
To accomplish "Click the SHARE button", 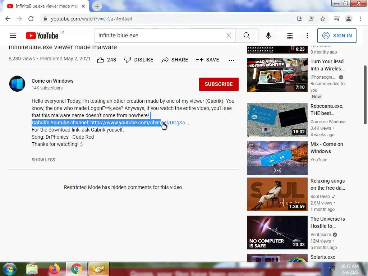I will point(175,60).
